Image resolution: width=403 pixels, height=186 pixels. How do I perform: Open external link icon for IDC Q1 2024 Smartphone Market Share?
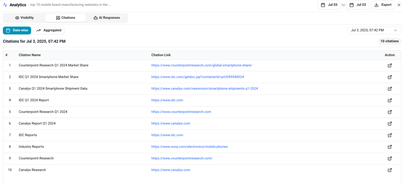click(390, 77)
